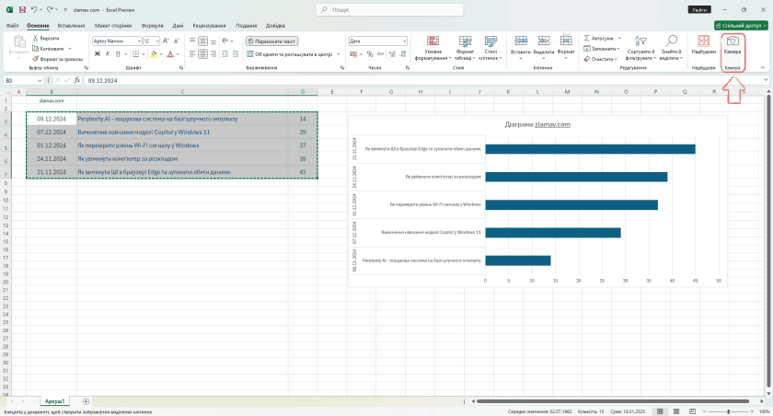Screen dimensions: 773x416
Task: Open the fill color dropdown arrow
Action: [161, 53]
